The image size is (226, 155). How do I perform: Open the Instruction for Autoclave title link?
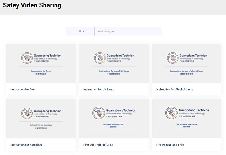click(x=27, y=145)
